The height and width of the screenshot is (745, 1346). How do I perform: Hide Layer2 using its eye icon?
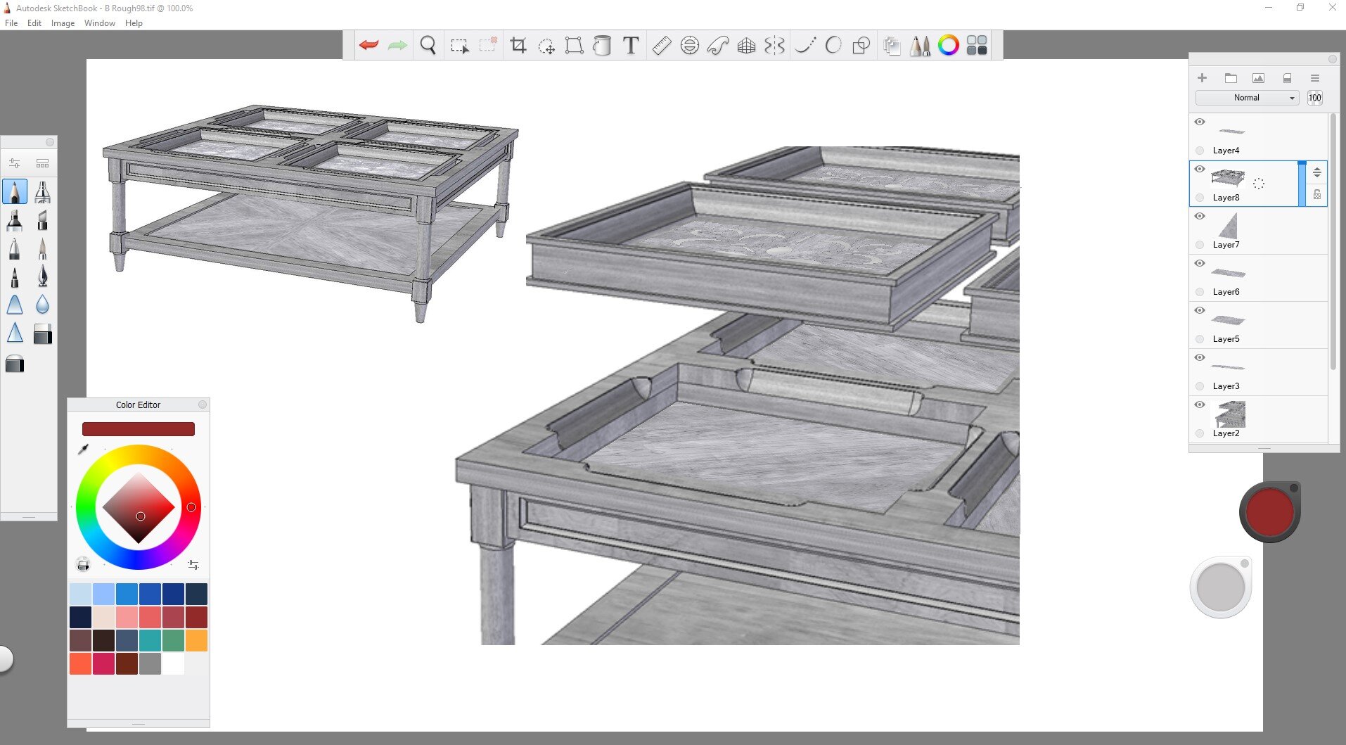[x=1200, y=405]
